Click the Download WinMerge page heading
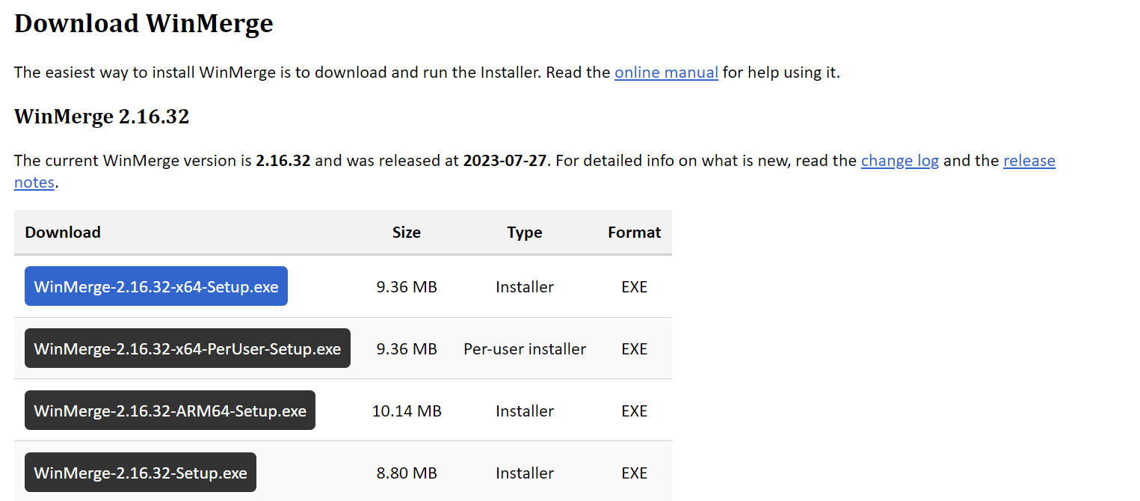The width and height of the screenshot is (1140, 501). click(144, 24)
